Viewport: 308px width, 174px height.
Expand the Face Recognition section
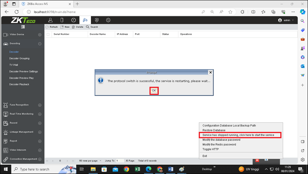(x=40, y=105)
